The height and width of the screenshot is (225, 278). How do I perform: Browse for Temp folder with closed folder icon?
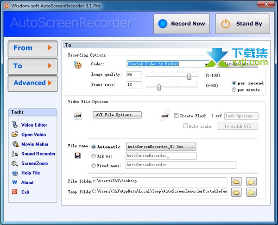tap(236, 192)
